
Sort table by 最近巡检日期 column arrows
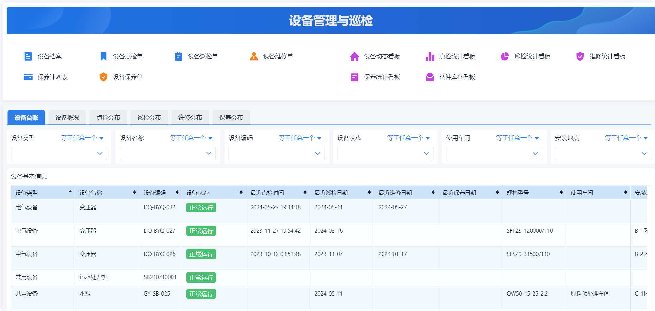369,192
